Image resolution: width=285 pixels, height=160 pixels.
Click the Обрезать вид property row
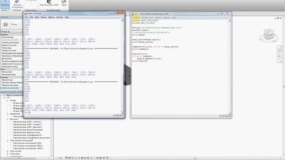12,80
